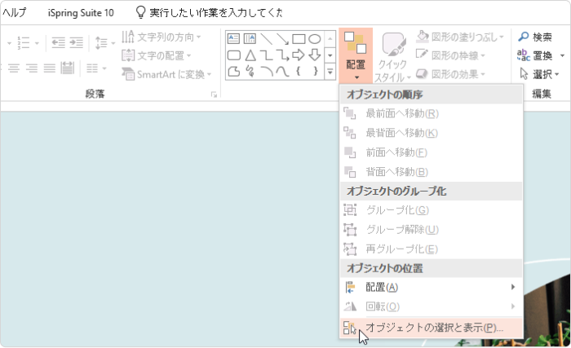Viewport: 571px width, 348px height.
Task: Select the oval shape
Action: click(x=315, y=38)
